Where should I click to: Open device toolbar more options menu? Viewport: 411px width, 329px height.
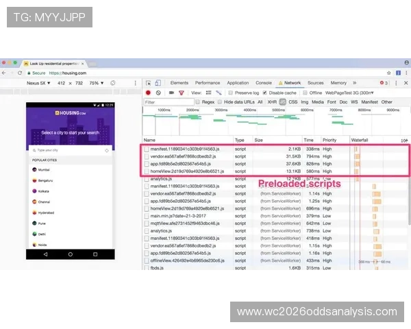pyautogui.click(x=135, y=83)
